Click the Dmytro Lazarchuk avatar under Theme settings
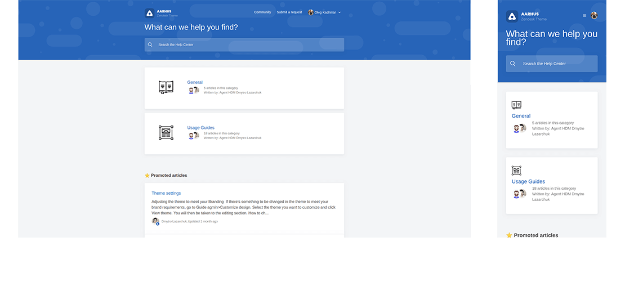The image size is (625, 286). point(155,221)
